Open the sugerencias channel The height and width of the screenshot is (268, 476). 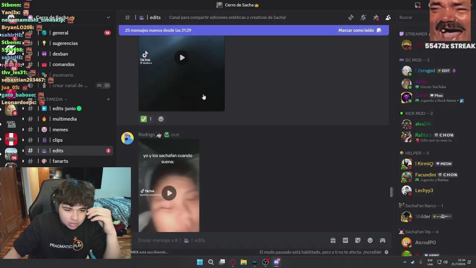[x=69, y=43]
